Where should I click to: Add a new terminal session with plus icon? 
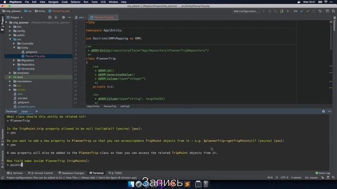[x=36, y=111]
